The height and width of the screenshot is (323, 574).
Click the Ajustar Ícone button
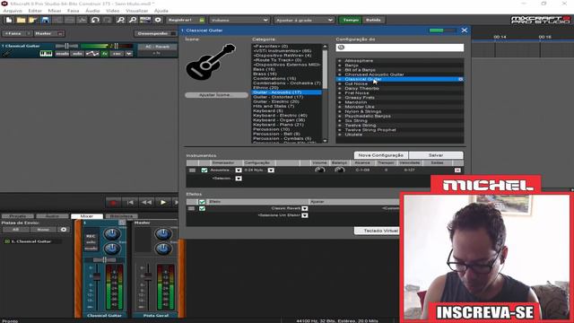(216, 95)
